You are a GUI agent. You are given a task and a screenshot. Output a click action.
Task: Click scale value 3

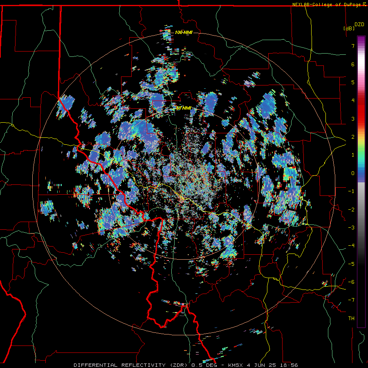[353, 119]
